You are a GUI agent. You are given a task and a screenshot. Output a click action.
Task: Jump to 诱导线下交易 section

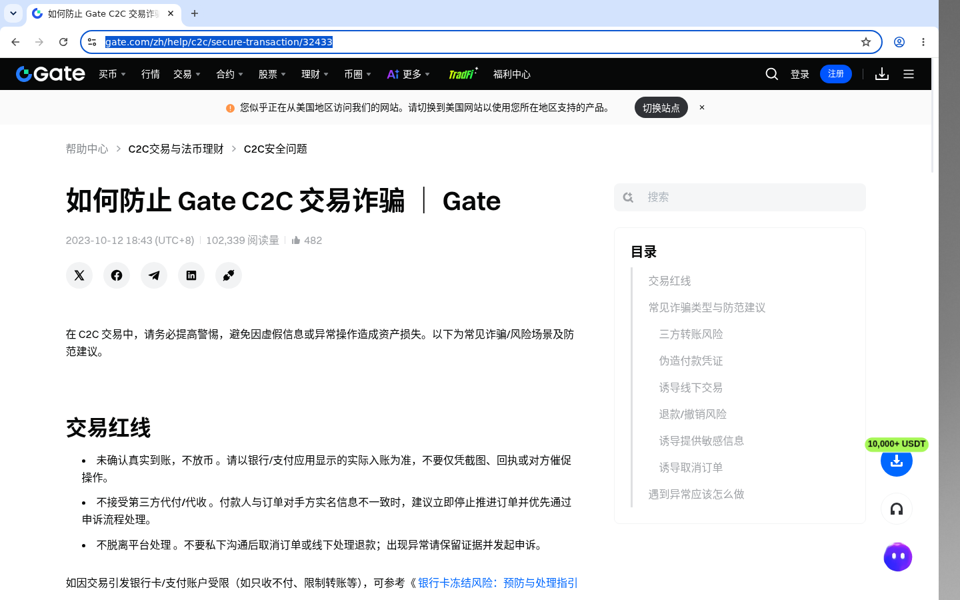click(691, 387)
